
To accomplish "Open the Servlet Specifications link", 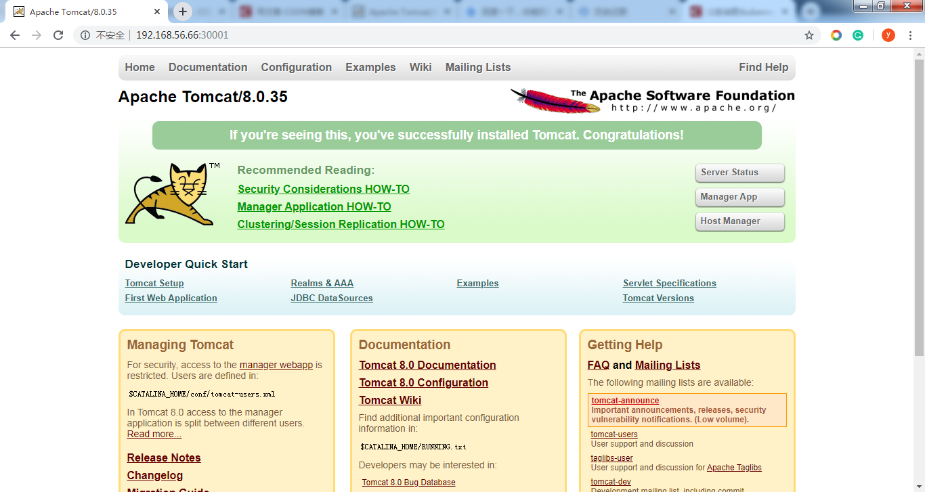I will pyautogui.click(x=670, y=283).
